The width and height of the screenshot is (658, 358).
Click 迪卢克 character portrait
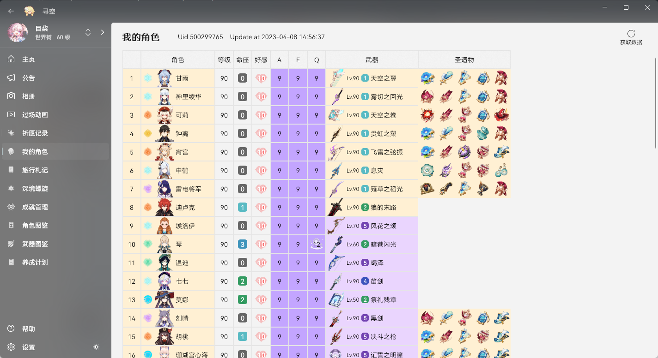[164, 208]
